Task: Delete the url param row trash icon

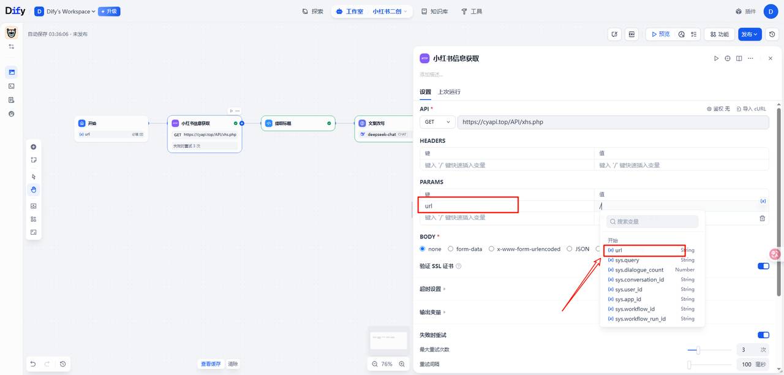Action: click(762, 218)
